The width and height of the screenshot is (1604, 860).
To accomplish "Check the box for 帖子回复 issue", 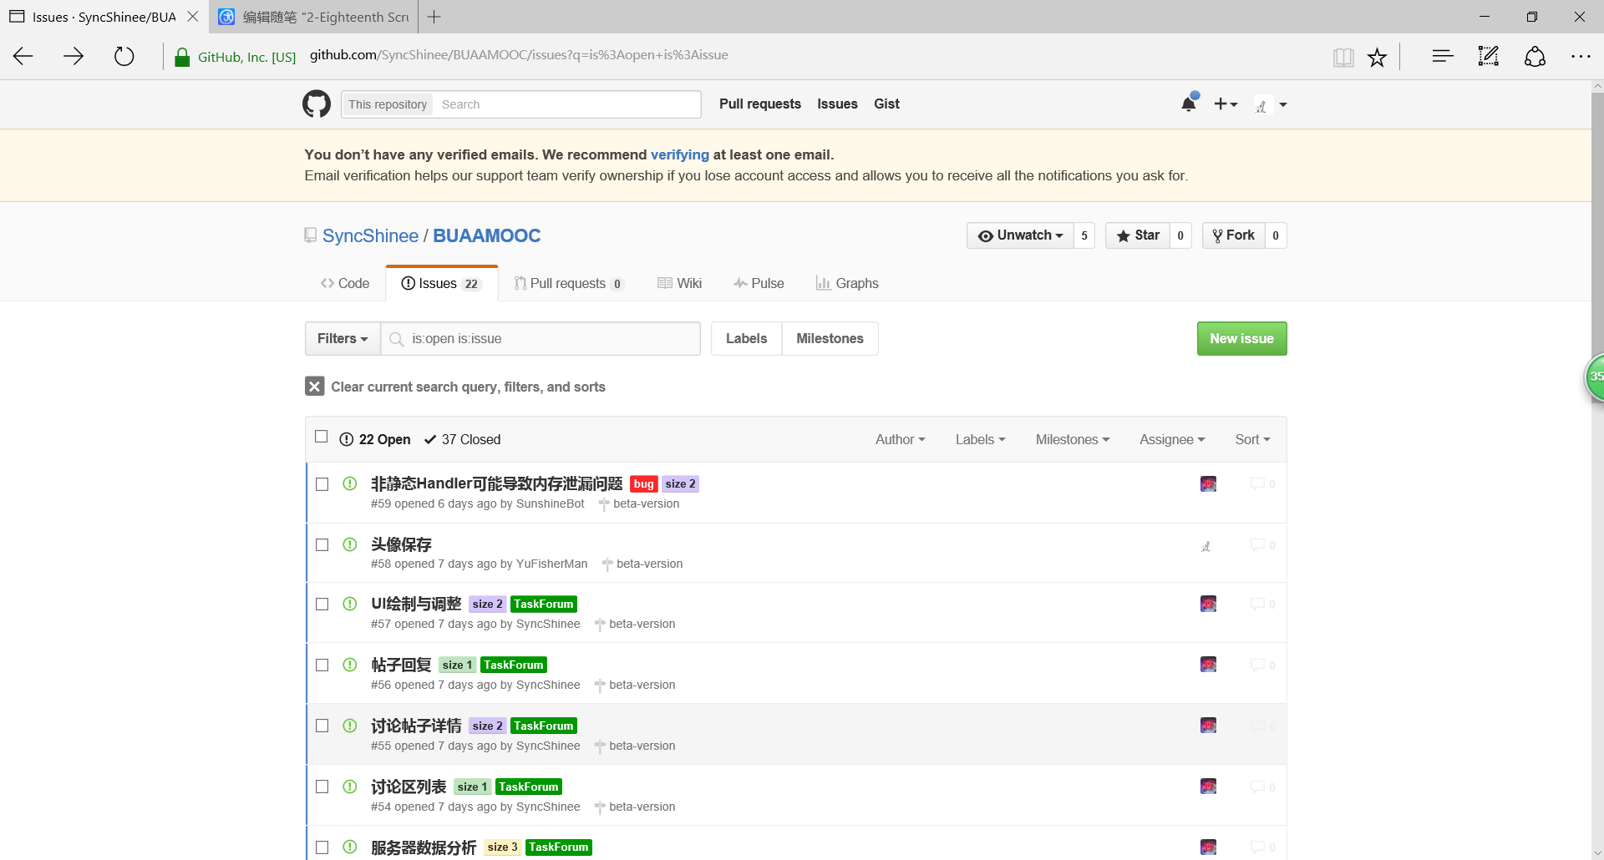I will 322,665.
